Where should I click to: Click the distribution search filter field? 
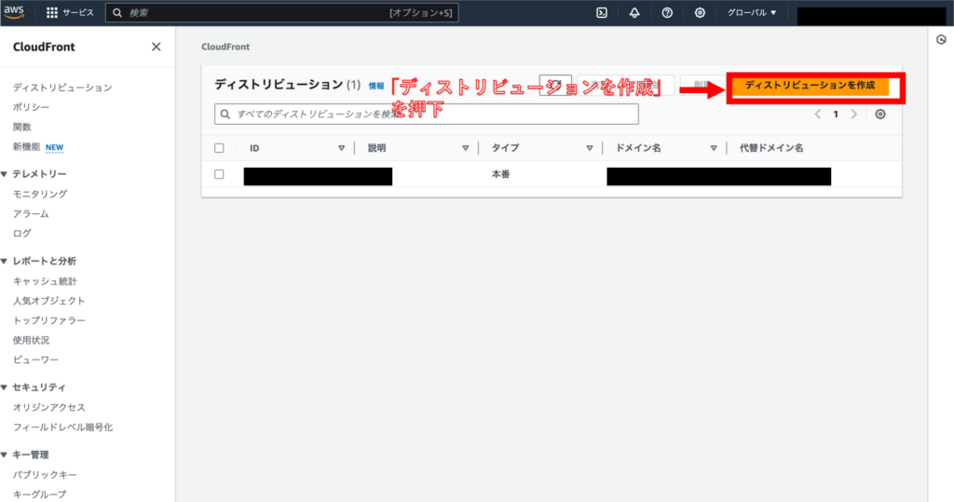point(427,114)
